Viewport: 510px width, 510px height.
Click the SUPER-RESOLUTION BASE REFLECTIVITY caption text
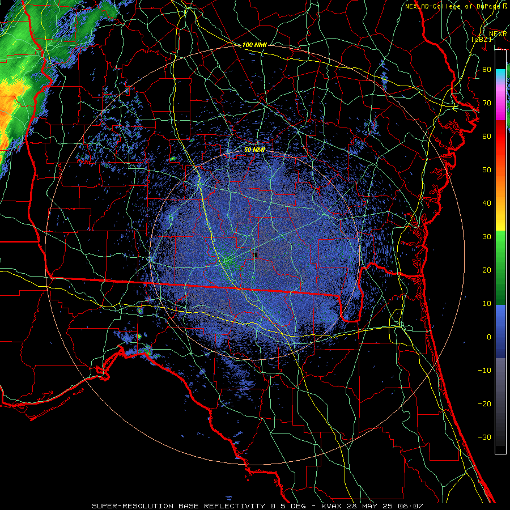(178, 506)
